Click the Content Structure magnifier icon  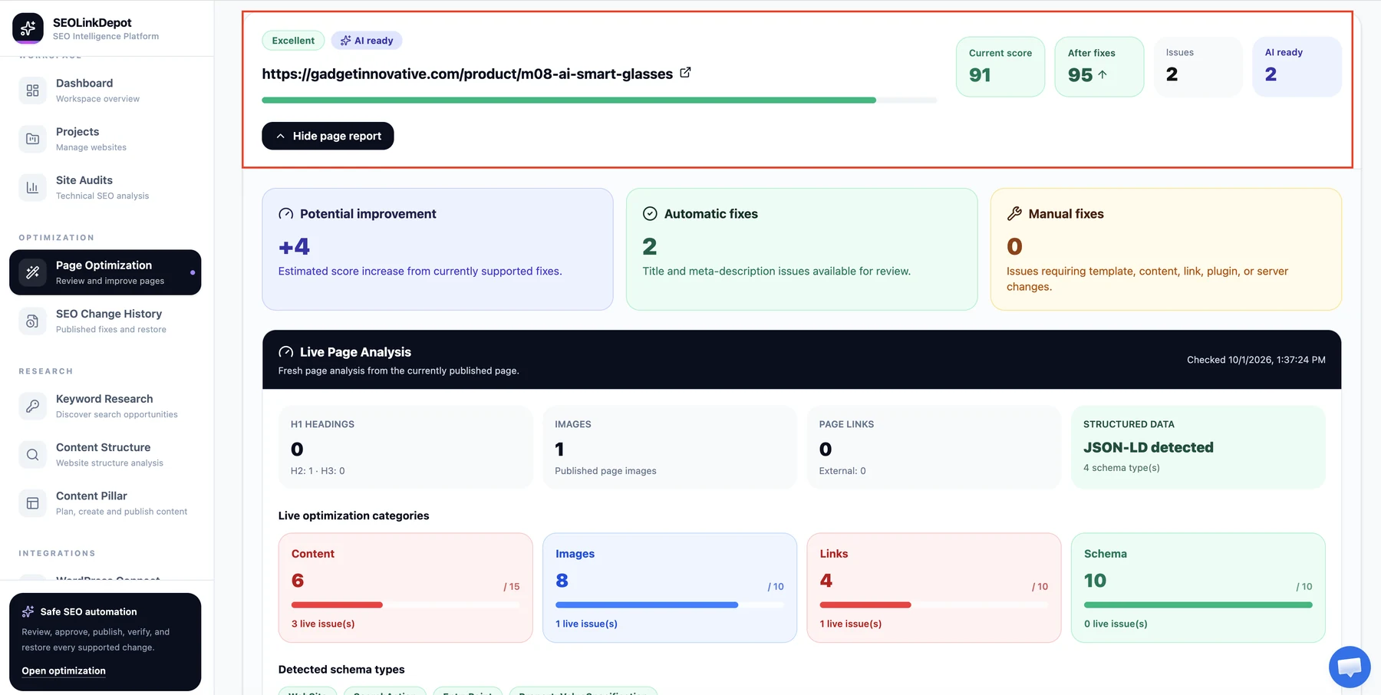(x=32, y=454)
